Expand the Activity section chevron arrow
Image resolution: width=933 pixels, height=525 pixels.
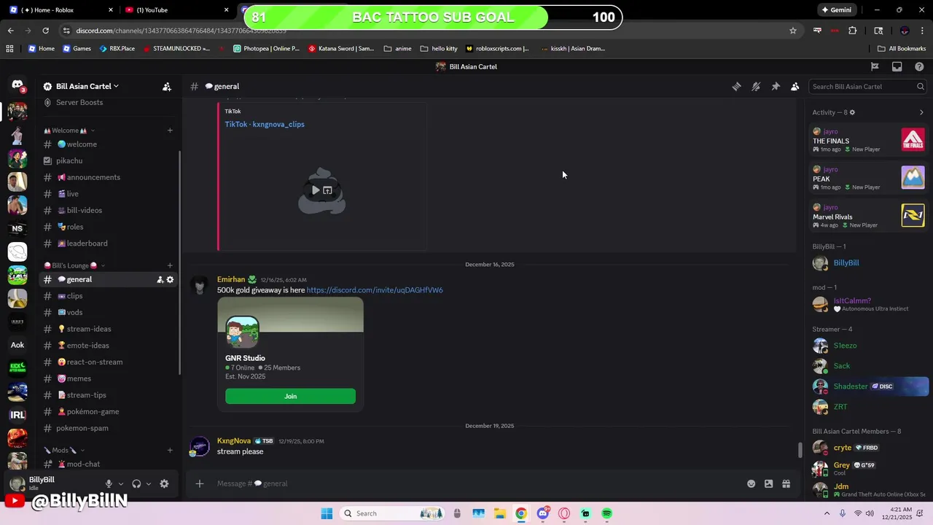coord(921,112)
